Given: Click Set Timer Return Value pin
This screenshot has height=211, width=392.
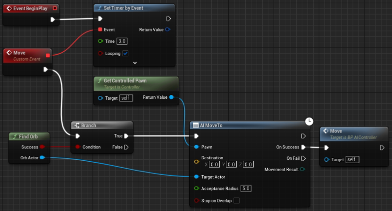Looking at the screenshot, I should [x=168, y=30].
